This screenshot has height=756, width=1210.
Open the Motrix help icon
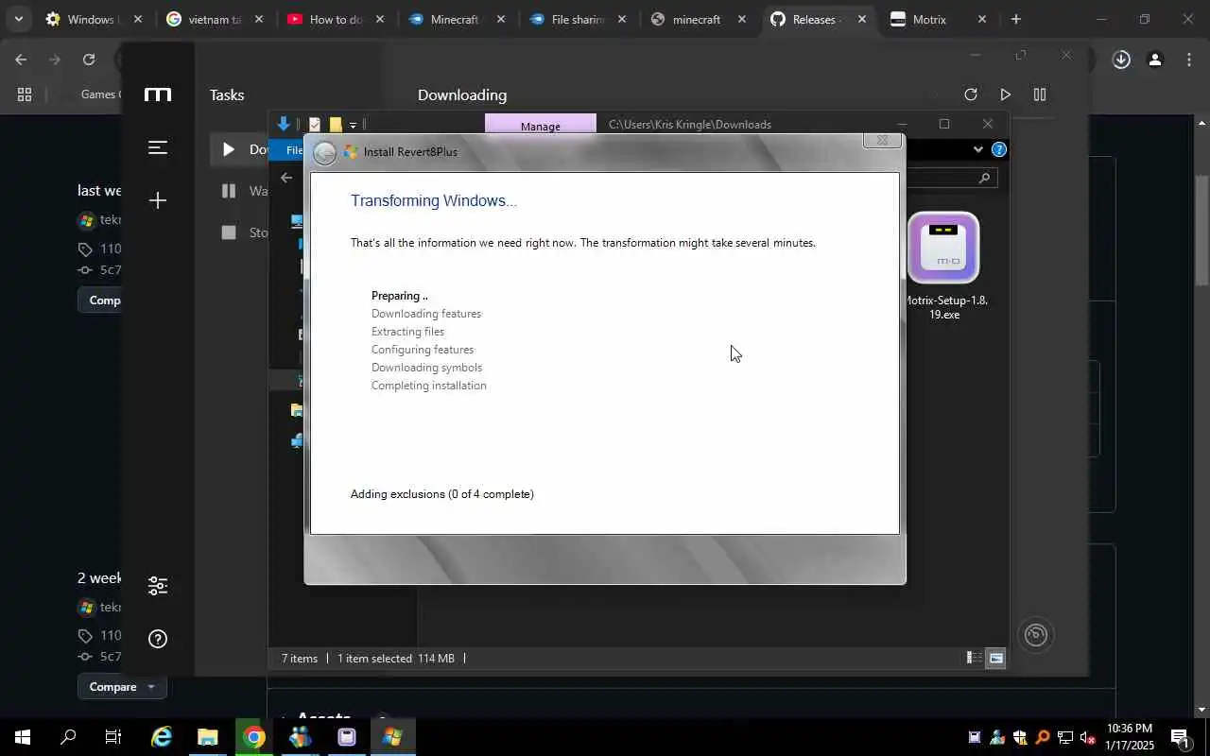pos(158,639)
